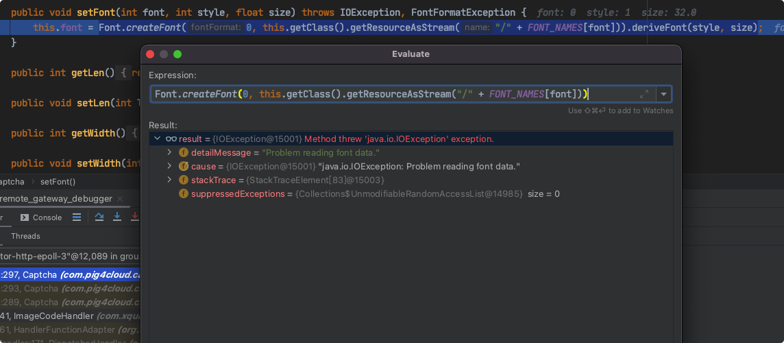Screen dimensions: 784x343
Task: Click the setFont() breadcrumb
Action: (58, 182)
